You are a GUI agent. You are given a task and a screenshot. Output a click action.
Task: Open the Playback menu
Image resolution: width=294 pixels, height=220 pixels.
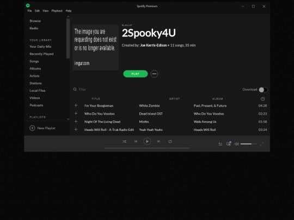(x=57, y=11)
